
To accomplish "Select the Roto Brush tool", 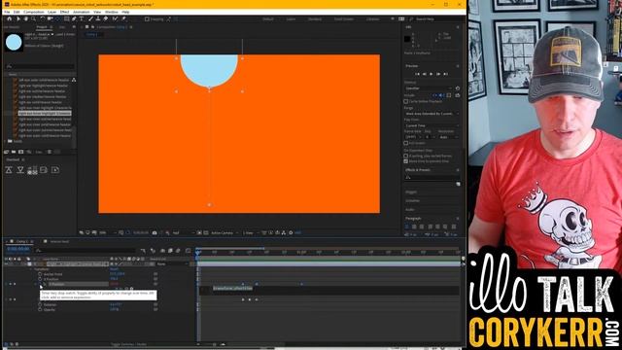I will pos(115,18).
